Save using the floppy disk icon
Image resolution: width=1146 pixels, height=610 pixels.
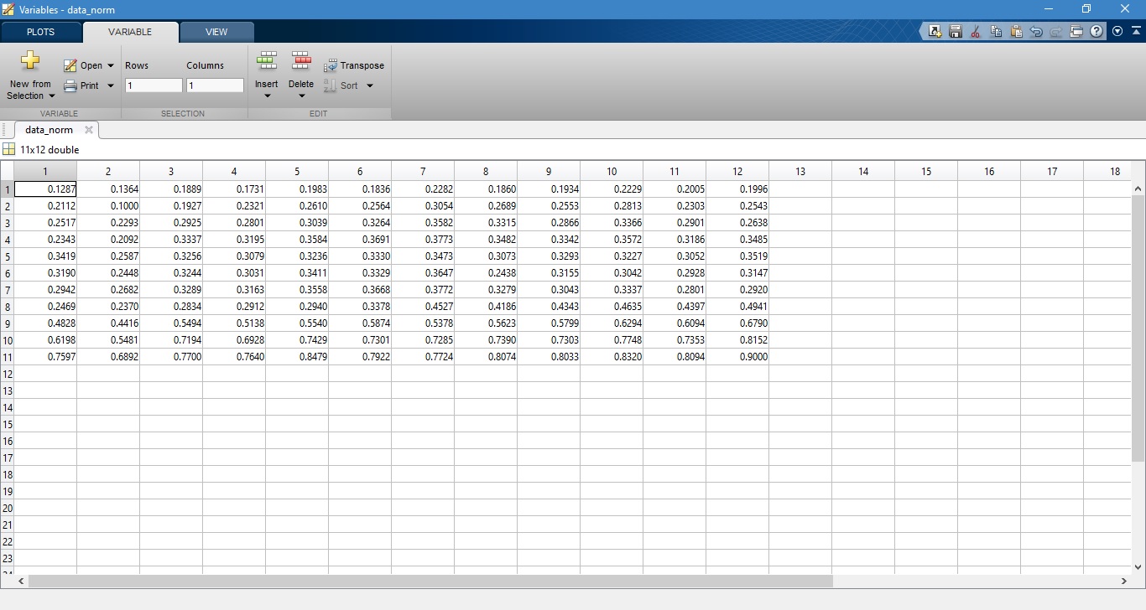955,32
